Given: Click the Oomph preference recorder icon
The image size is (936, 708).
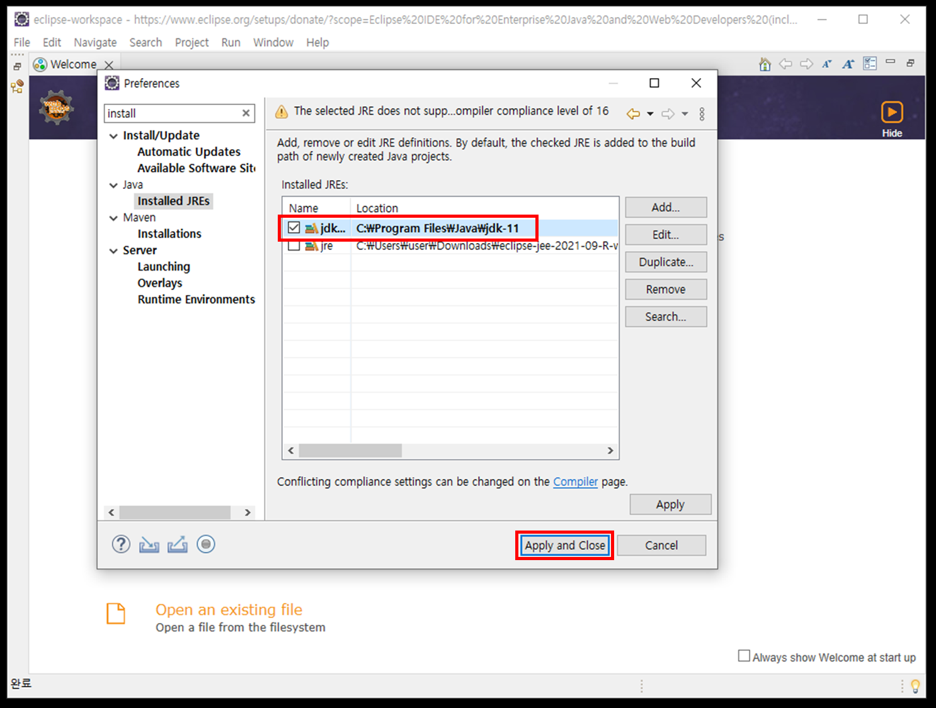Looking at the screenshot, I should pyautogui.click(x=206, y=544).
